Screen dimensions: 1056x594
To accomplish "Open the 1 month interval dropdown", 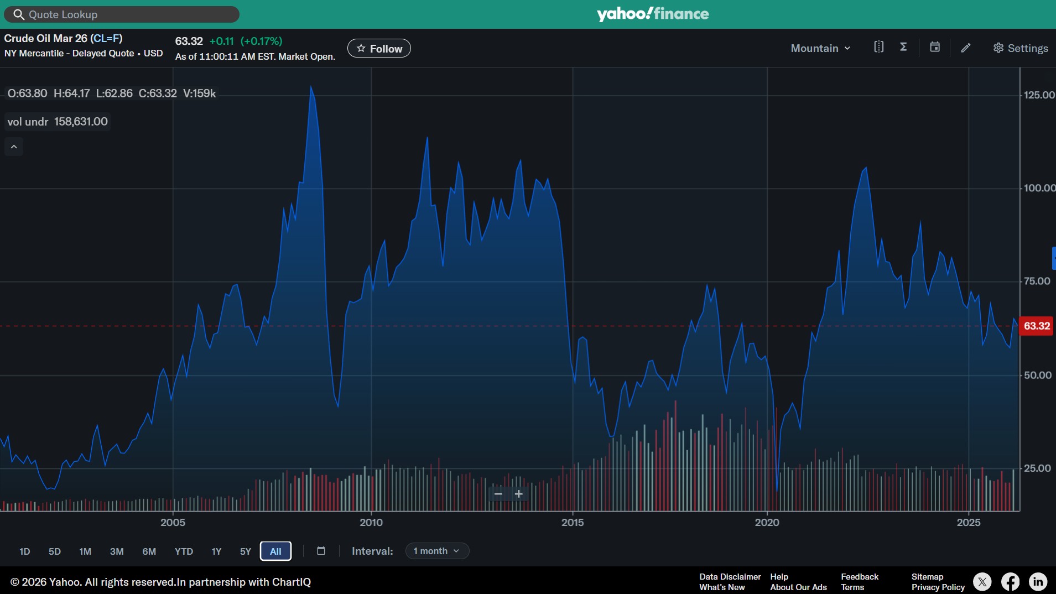I will coord(437,551).
